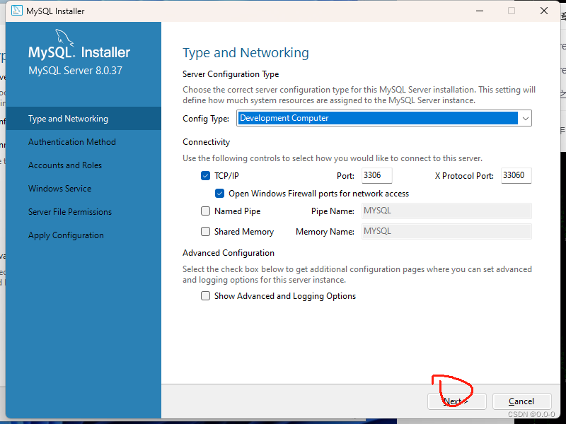Screen dimensions: 566x424
Task: Click the Pipe Name label
Action: coord(333,211)
